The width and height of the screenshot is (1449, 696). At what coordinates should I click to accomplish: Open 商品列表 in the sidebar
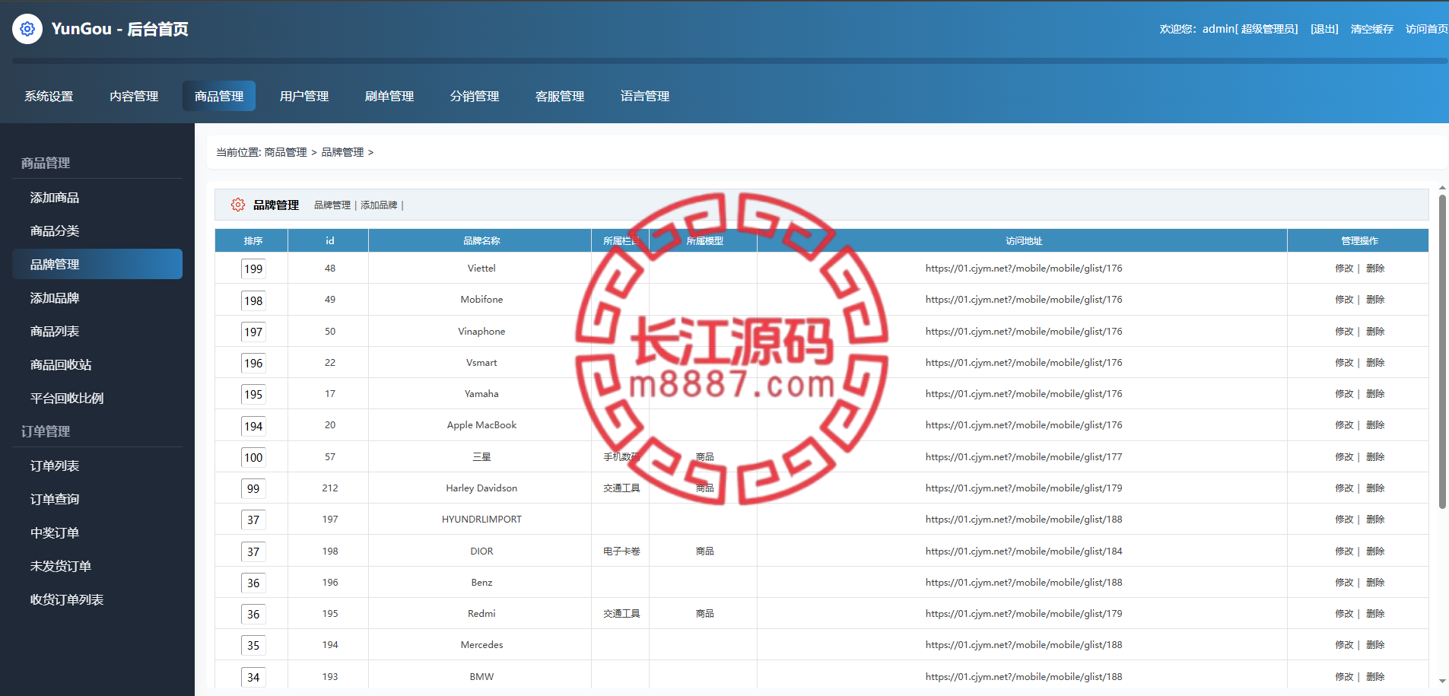[x=97, y=331]
